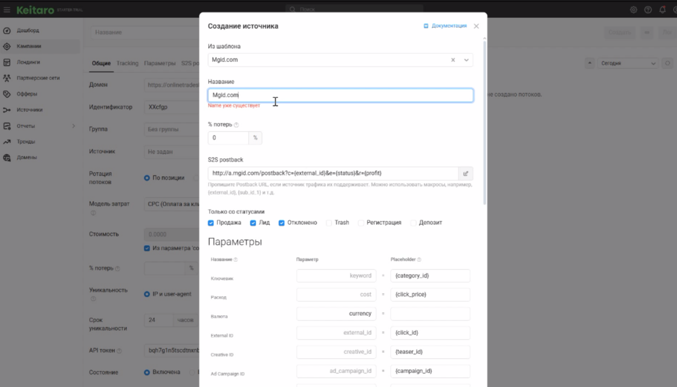Uncheck the Продажа status checkbox
Image resolution: width=677 pixels, height=387 pixels.
211,222
